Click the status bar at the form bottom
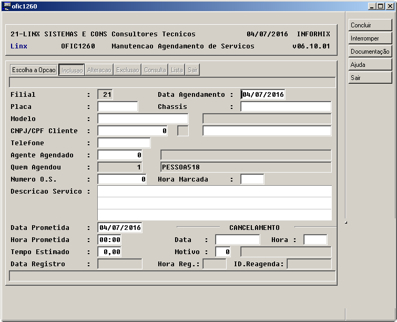This screenshot has width=397, height=322. [x=172, y=276]
